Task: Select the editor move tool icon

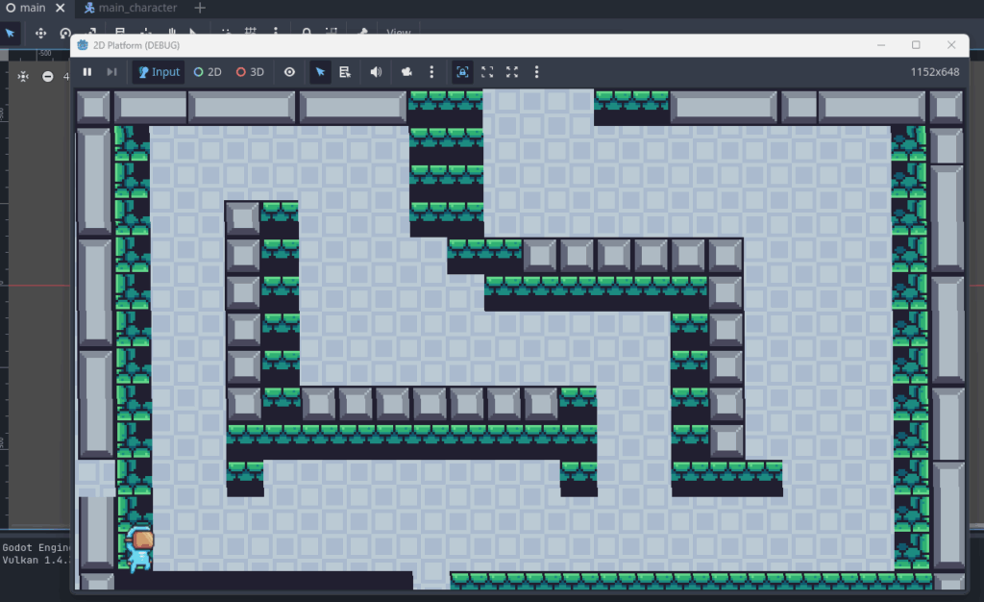Action: point(40,33)
